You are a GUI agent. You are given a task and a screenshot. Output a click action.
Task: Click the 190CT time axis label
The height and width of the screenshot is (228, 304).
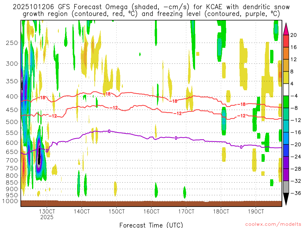coord(256,211)
